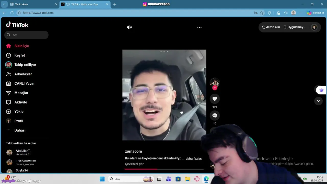Open Microsoft Store from taskbar
This screenshot has height=184, width=327.
pos(178,179)
